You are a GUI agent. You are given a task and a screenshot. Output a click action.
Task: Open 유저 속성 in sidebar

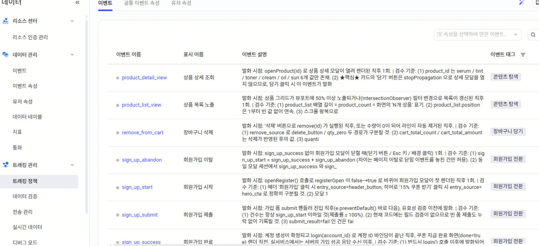23,101
